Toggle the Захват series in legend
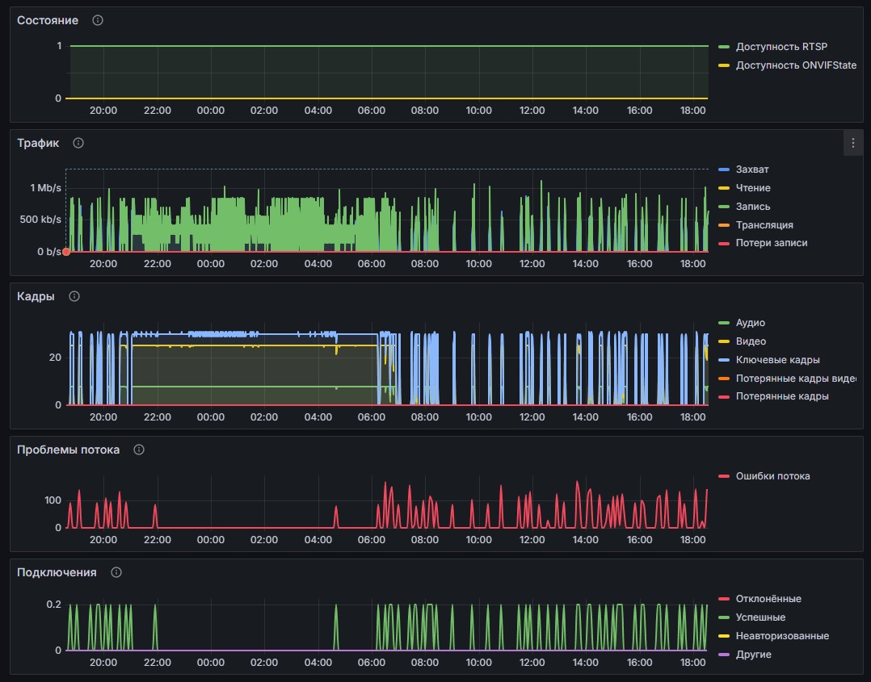This screenshot has width=871, height=682. click(x=752, y=169)
